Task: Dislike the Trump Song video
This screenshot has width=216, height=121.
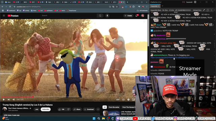Action: [x=68, y=109]
